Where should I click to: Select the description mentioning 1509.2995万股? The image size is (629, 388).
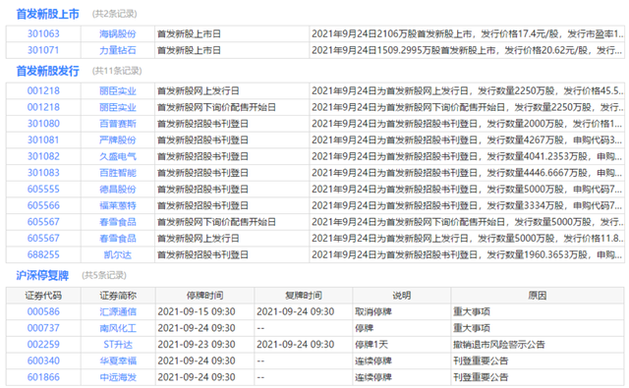[468, 50]
